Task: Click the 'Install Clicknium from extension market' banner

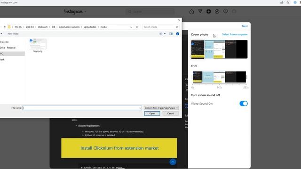Action: tap(119, 148)
